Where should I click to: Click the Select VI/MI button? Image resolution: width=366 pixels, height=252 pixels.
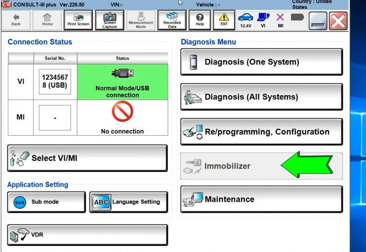click(x=88, y=158)
